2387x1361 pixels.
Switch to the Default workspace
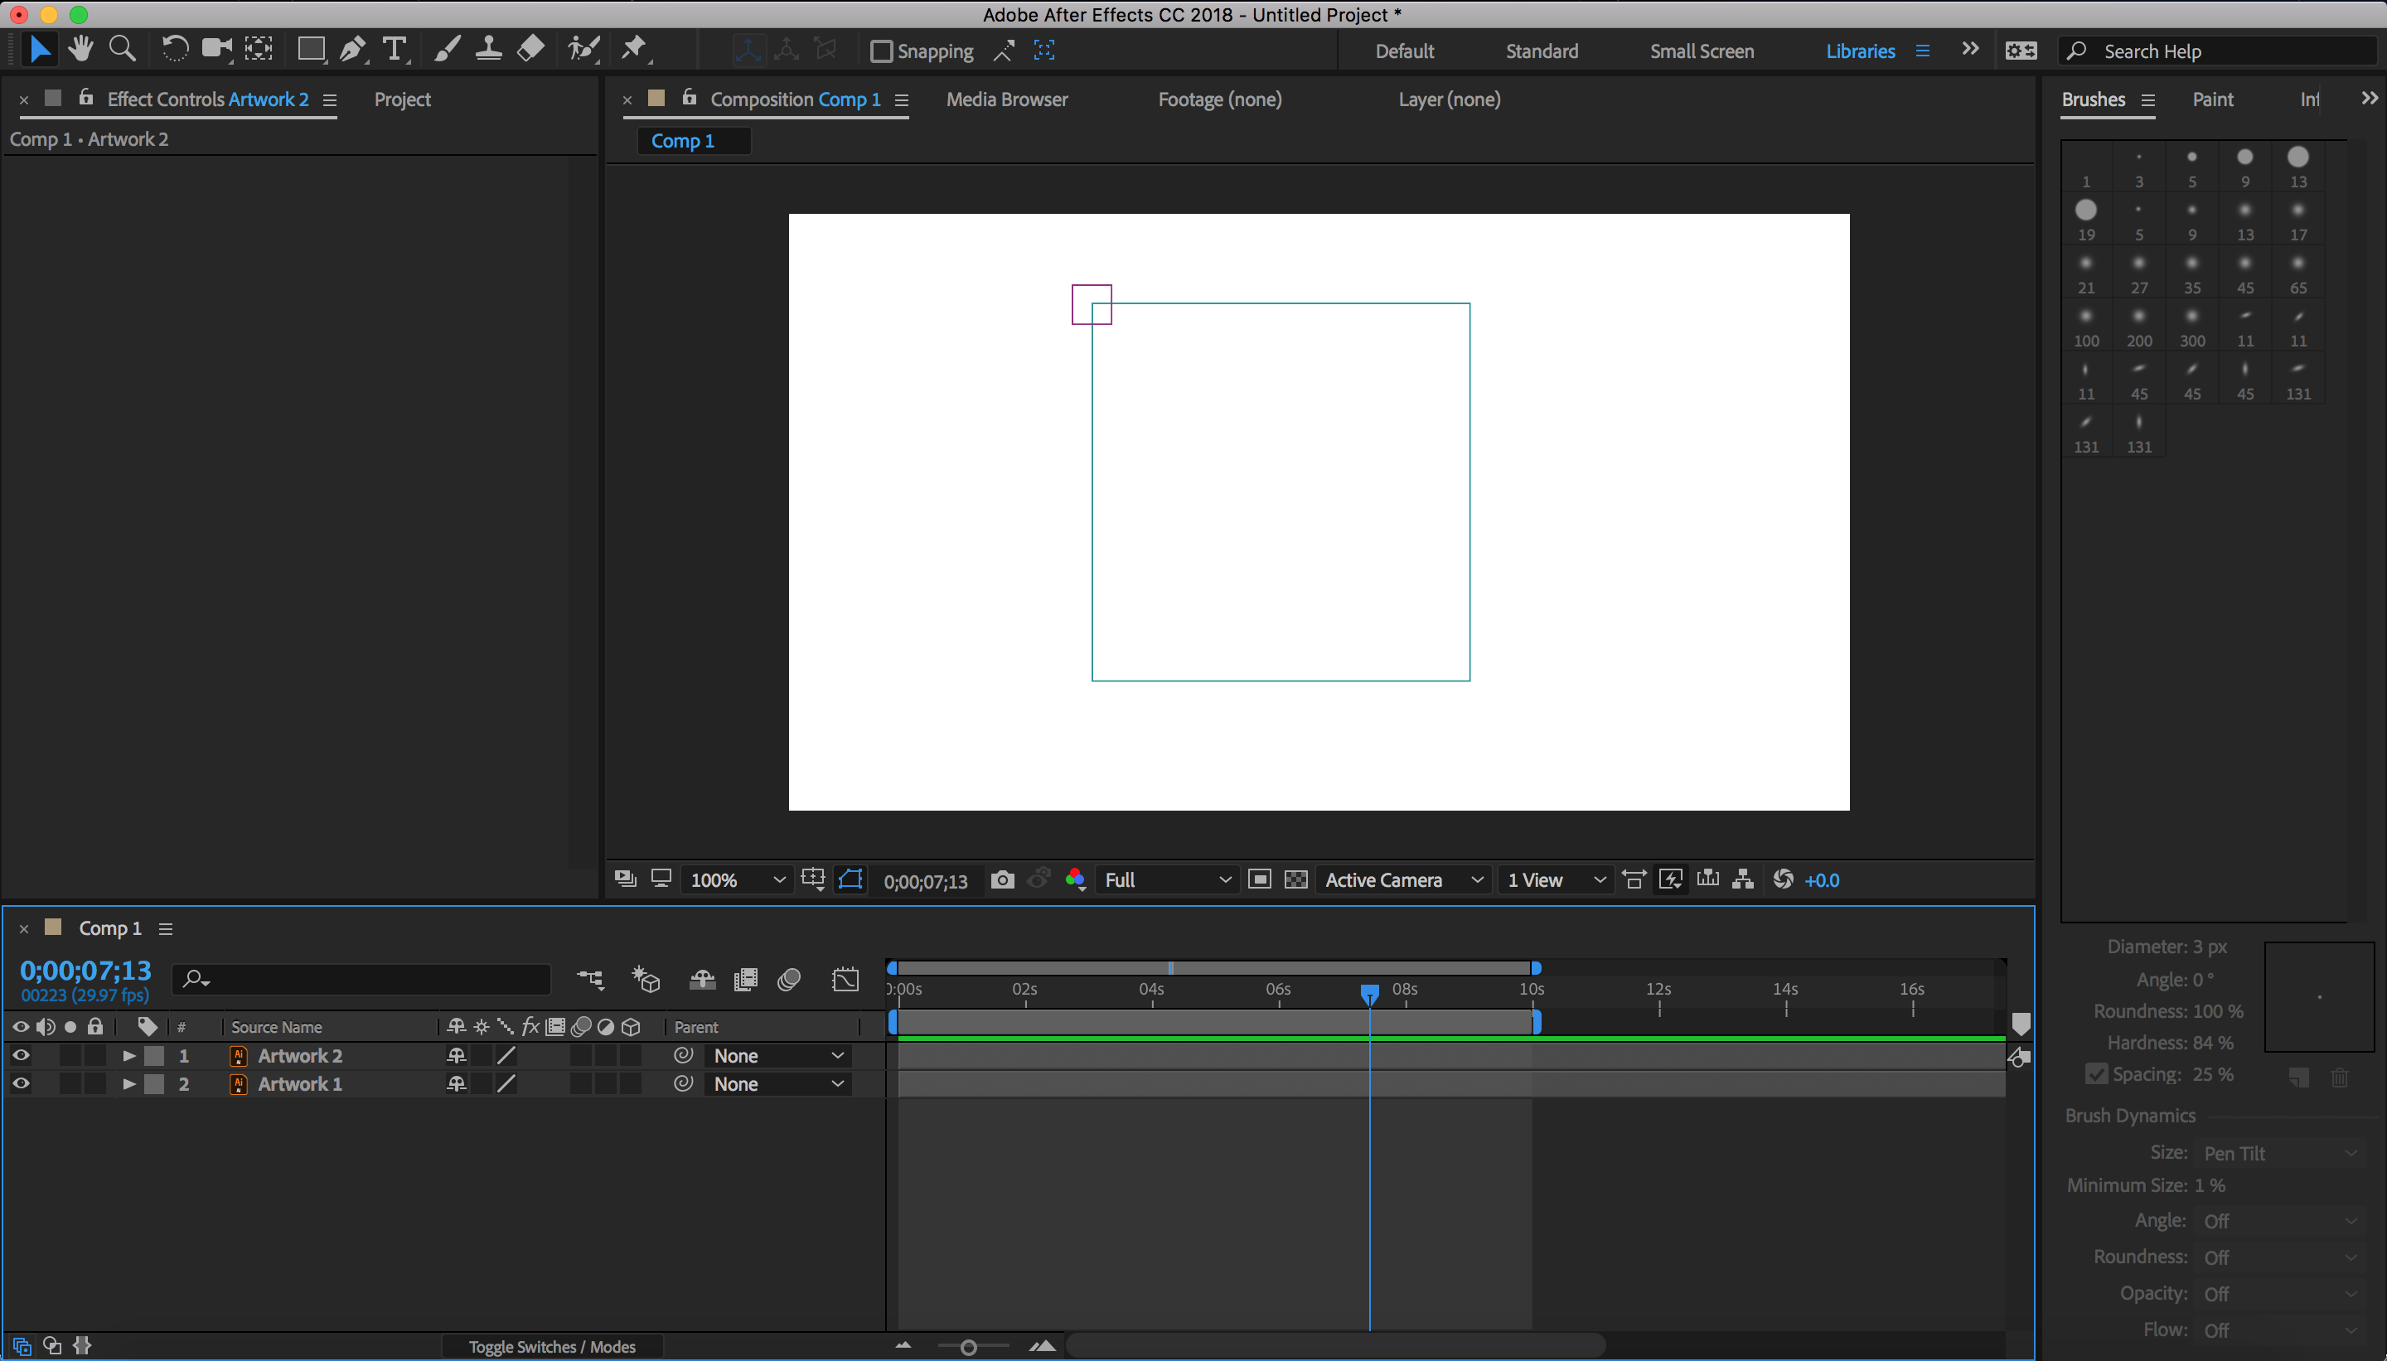pos(1404,51)
